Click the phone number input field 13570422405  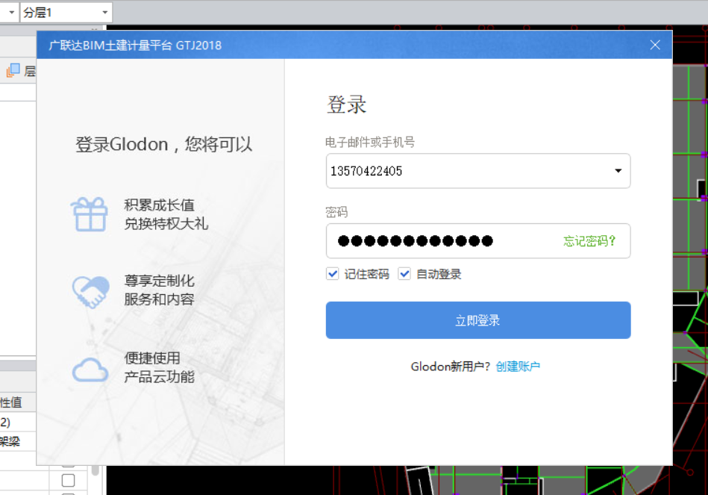477,171
